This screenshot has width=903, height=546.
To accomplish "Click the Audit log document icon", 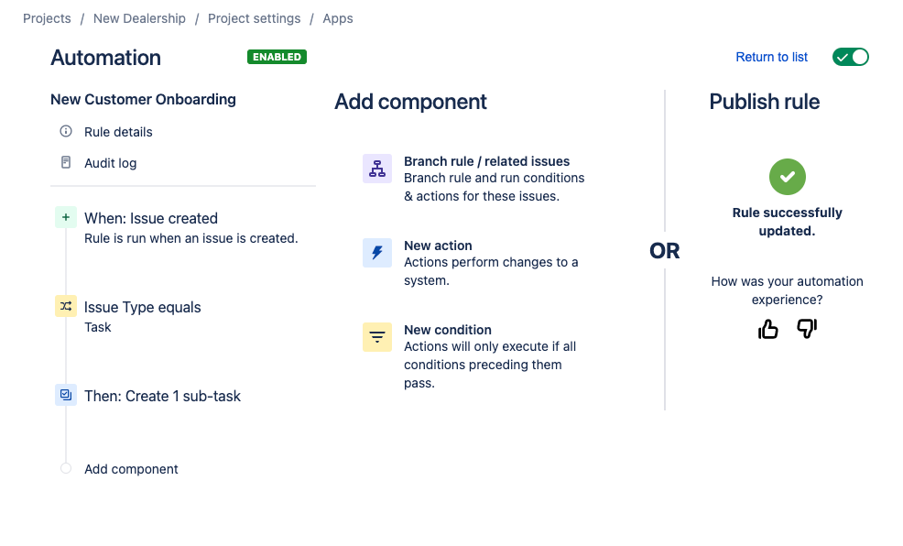I will [x=66, y=162].
